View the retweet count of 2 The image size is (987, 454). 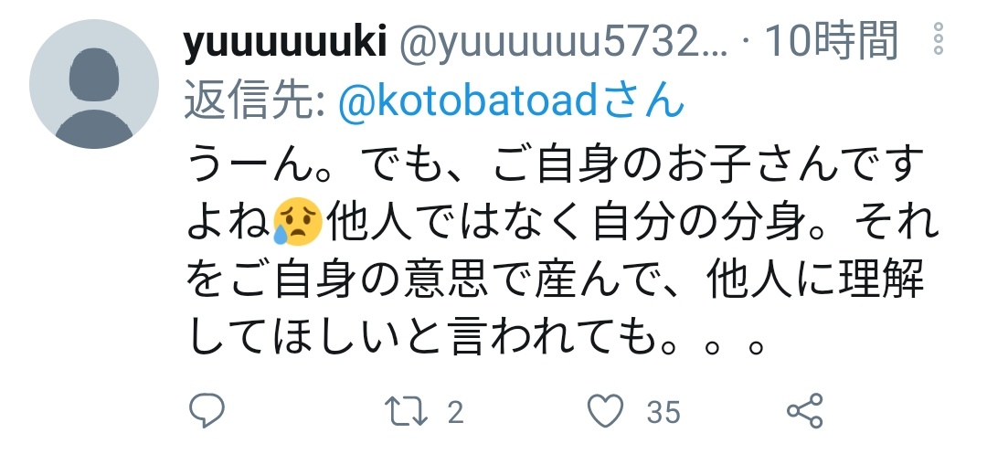point(456,413)
